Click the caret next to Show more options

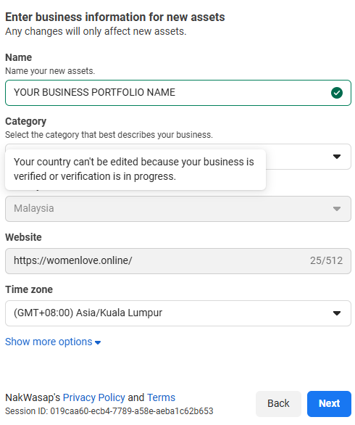[x=98, y=342]
